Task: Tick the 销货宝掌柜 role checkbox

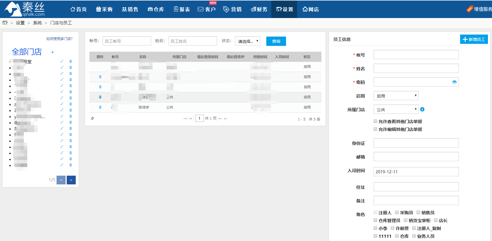Action: point(406,220)
